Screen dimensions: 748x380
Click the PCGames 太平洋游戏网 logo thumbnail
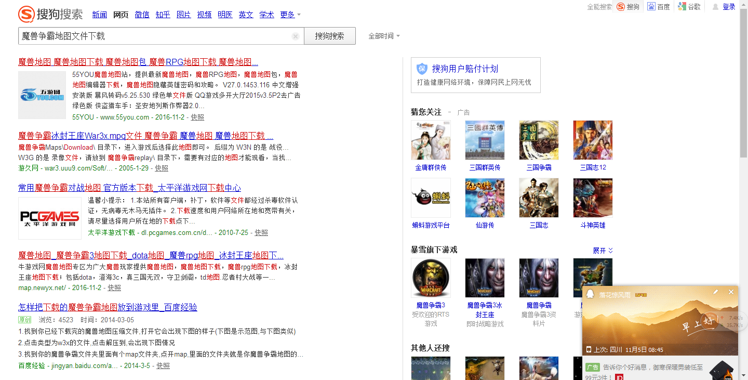(50, 218)
